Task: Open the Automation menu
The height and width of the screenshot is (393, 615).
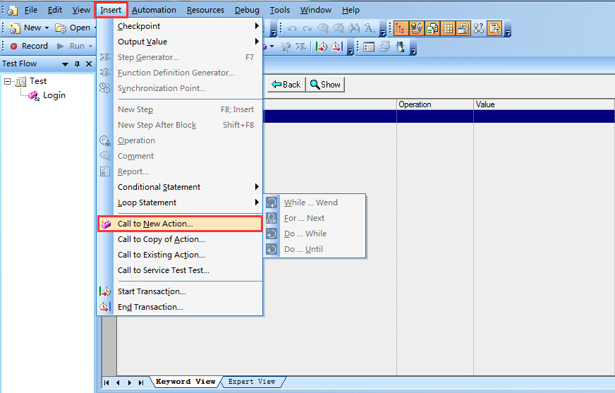Action: click(154, 10)
